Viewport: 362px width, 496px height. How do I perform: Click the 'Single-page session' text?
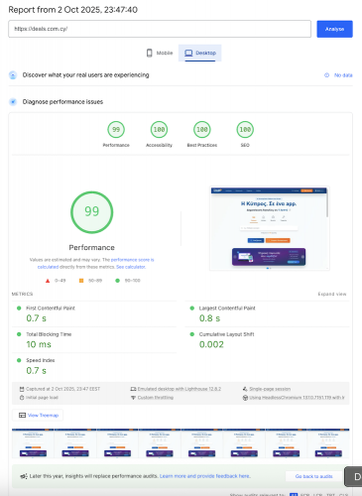[x=270, y=389]
